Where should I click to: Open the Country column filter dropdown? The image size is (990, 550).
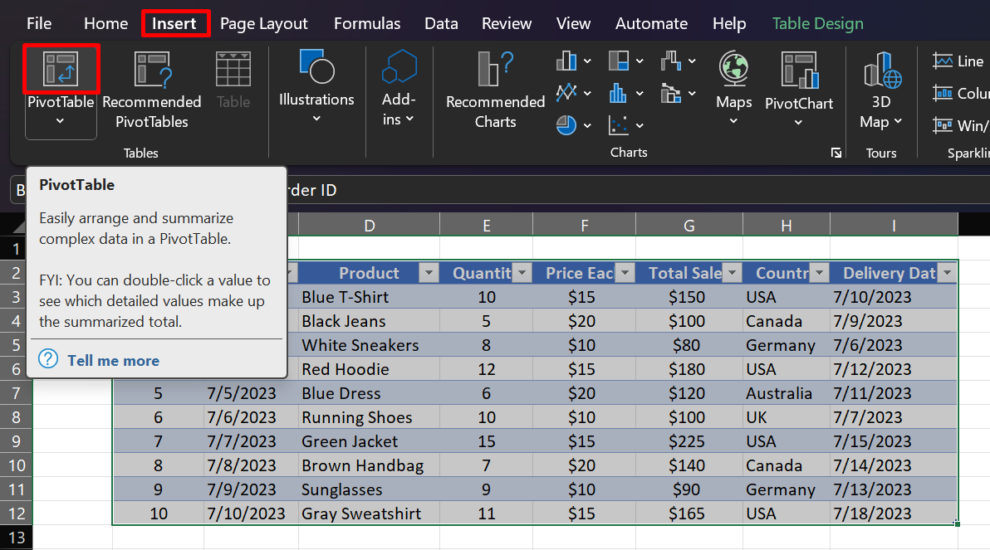[819, 272]
